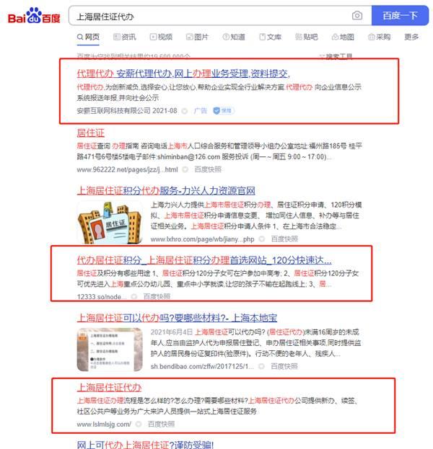Switch to the 资讯 tab

[x=125, y=37]
